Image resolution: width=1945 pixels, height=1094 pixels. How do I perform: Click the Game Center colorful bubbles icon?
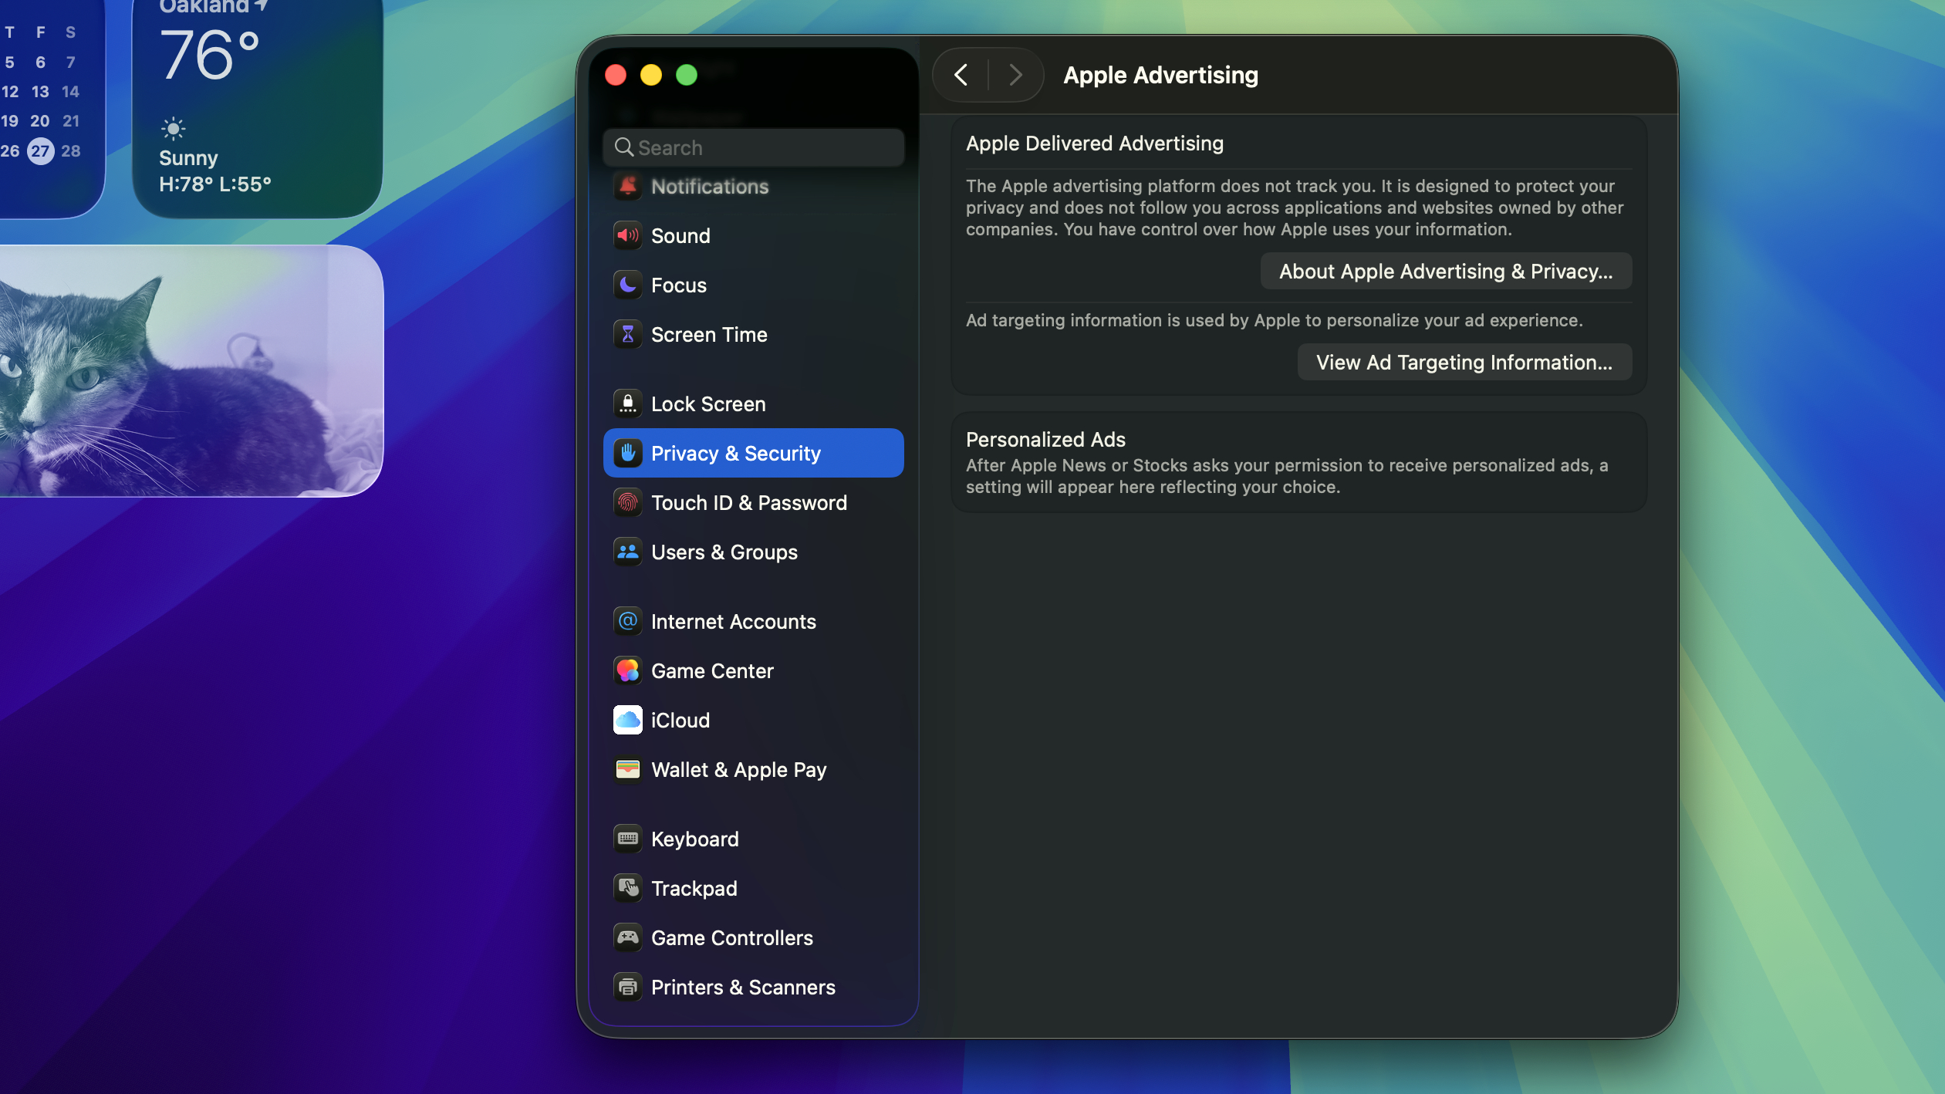pyautogui.click(x=627, y=670)
